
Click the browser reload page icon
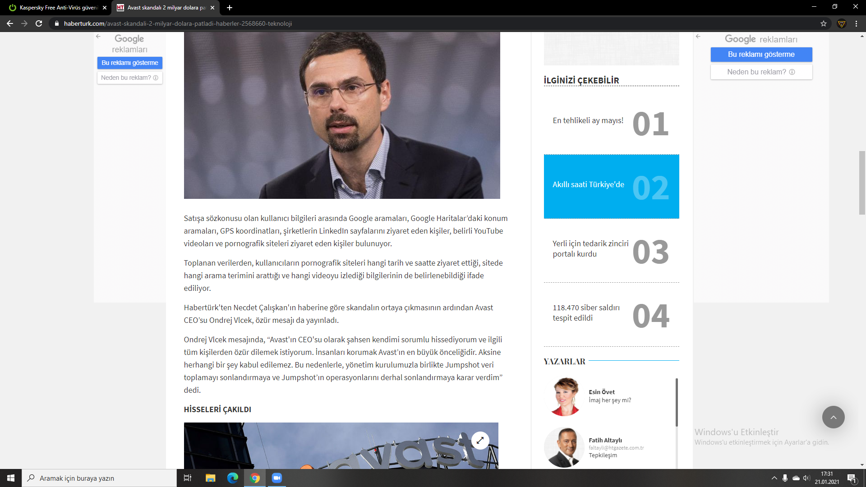tap(39, 23)
